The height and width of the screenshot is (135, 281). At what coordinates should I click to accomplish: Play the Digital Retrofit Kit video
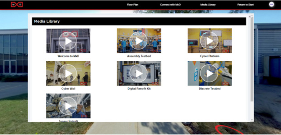point(139,73)
